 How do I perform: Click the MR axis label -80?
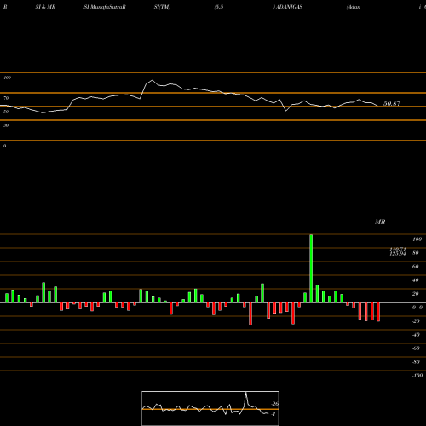[416, 362]
